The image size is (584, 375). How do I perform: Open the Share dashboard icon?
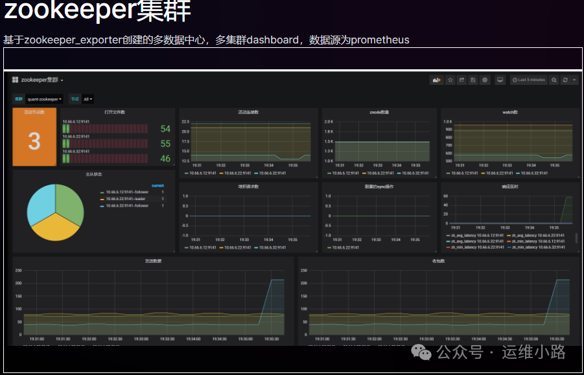462,80
